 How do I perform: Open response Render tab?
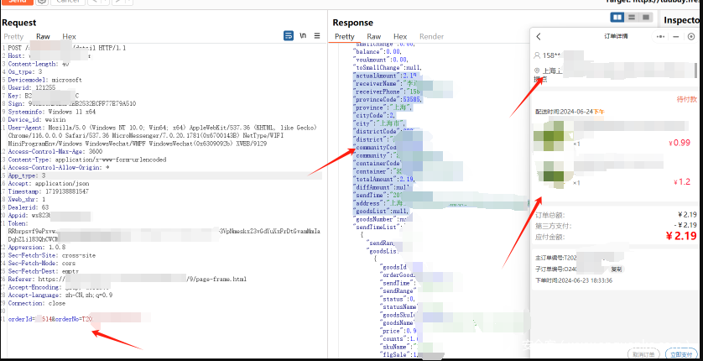click(x=431, y=36)
